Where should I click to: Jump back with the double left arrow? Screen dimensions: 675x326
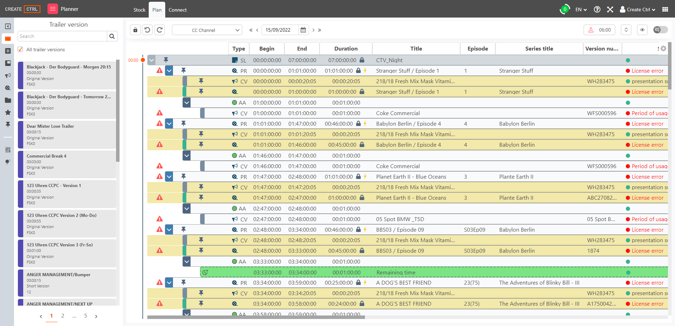point(251,30)
